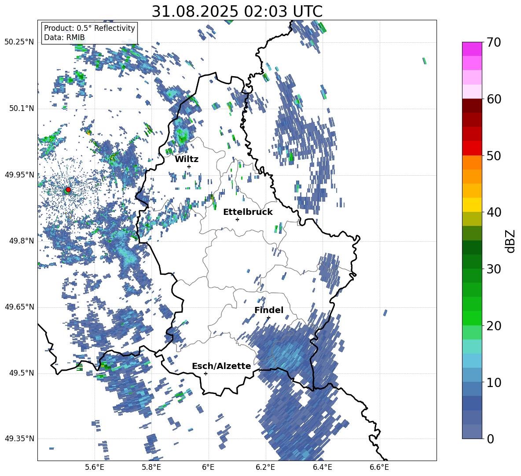This screenshot has height=476, width=521.
Task: Click the colorbar tick label 30
Action: pos(494,269)
